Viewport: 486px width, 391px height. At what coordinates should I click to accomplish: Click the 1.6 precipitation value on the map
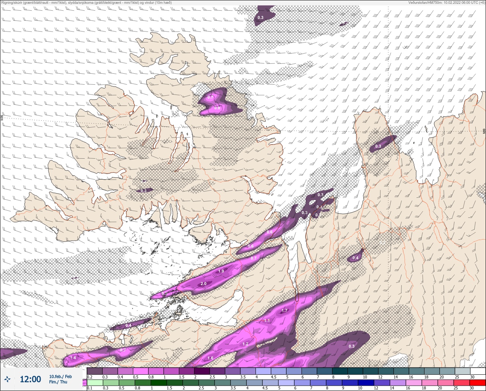(x=210, y=358)
